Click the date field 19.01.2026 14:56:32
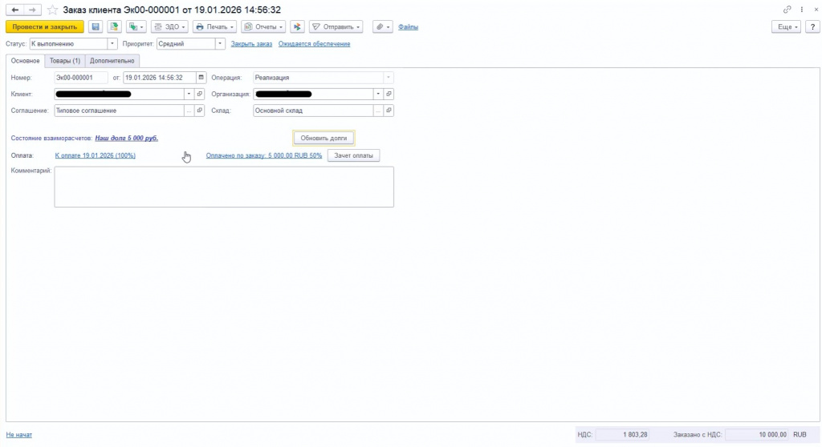 (160, 78)
